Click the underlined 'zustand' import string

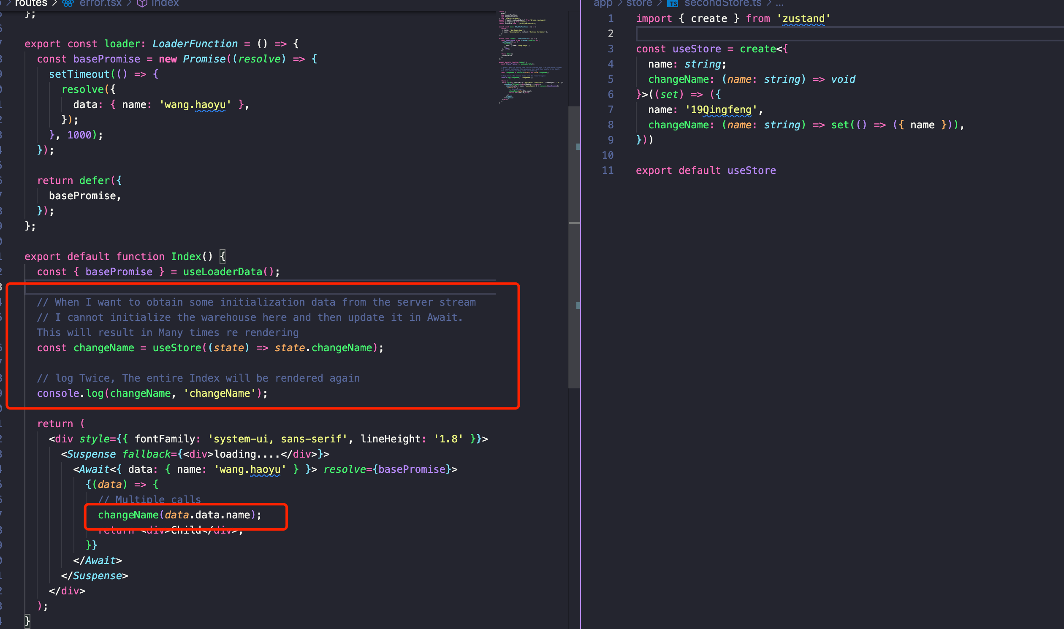pos(803,19)
